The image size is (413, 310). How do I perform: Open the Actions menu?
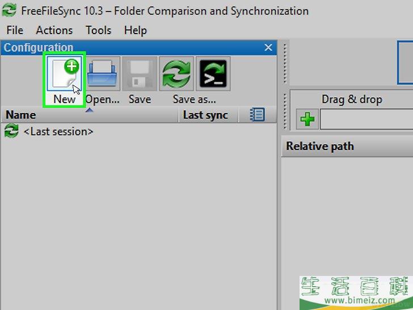[x=54, y=30]
